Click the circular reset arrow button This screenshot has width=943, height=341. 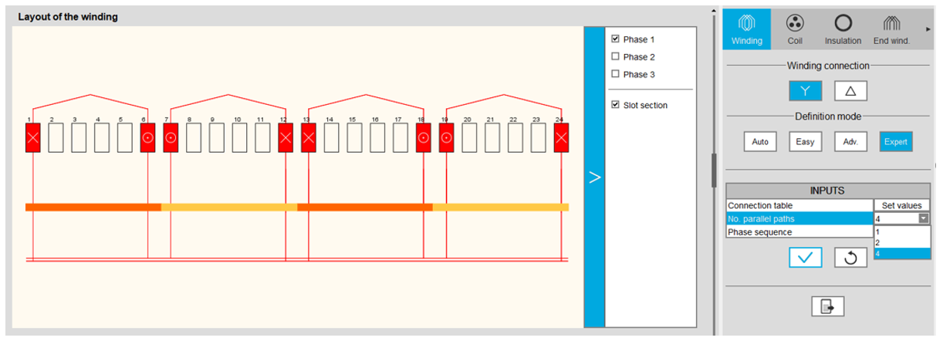pyautogui.click(x=850, y=258)
